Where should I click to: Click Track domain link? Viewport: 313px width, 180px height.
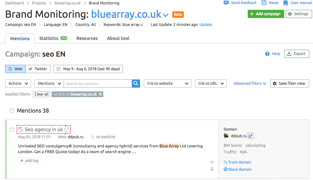[237, 162]
